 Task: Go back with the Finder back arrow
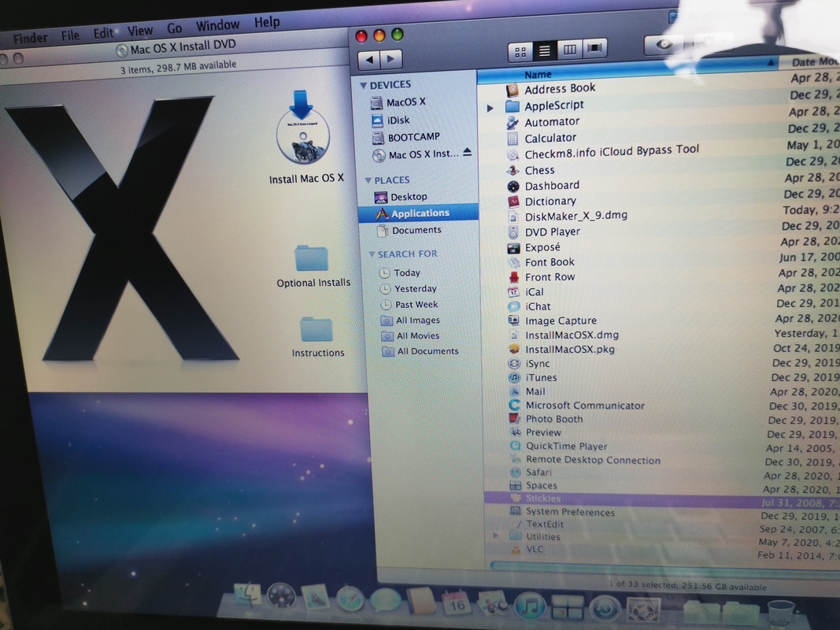(368, 60)
